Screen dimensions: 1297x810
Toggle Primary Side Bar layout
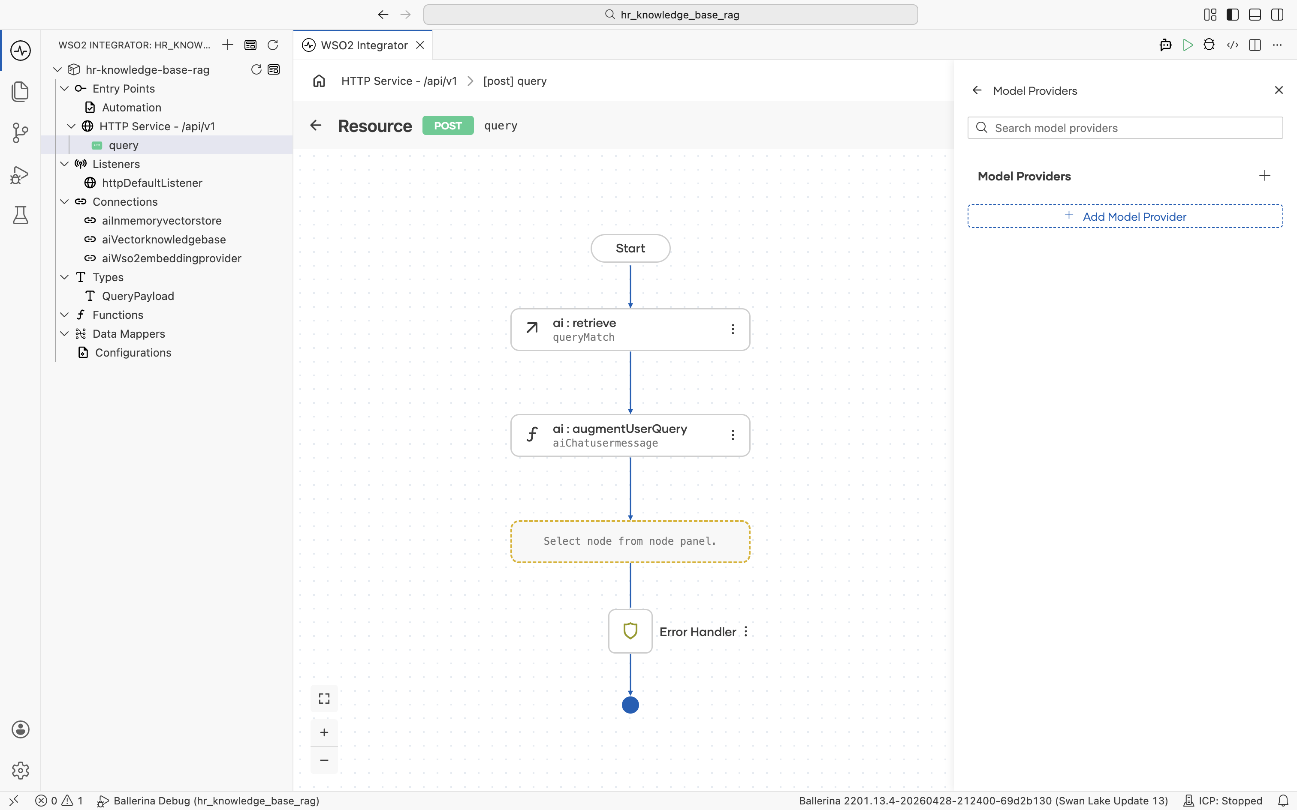[1232, 15]
